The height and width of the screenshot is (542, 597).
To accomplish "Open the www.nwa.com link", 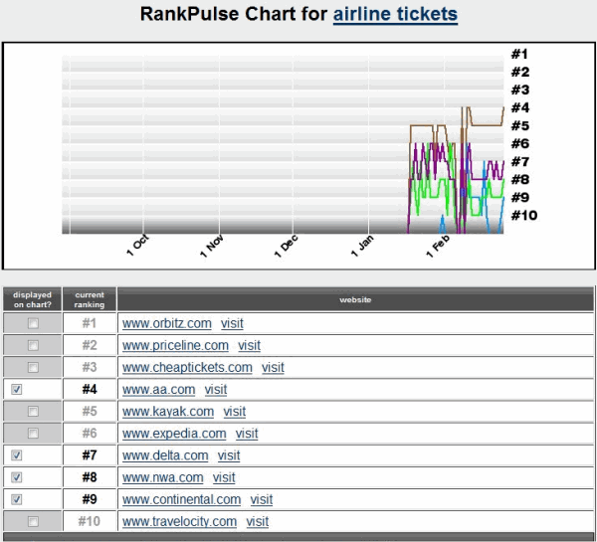I will (x=163, y=477).
